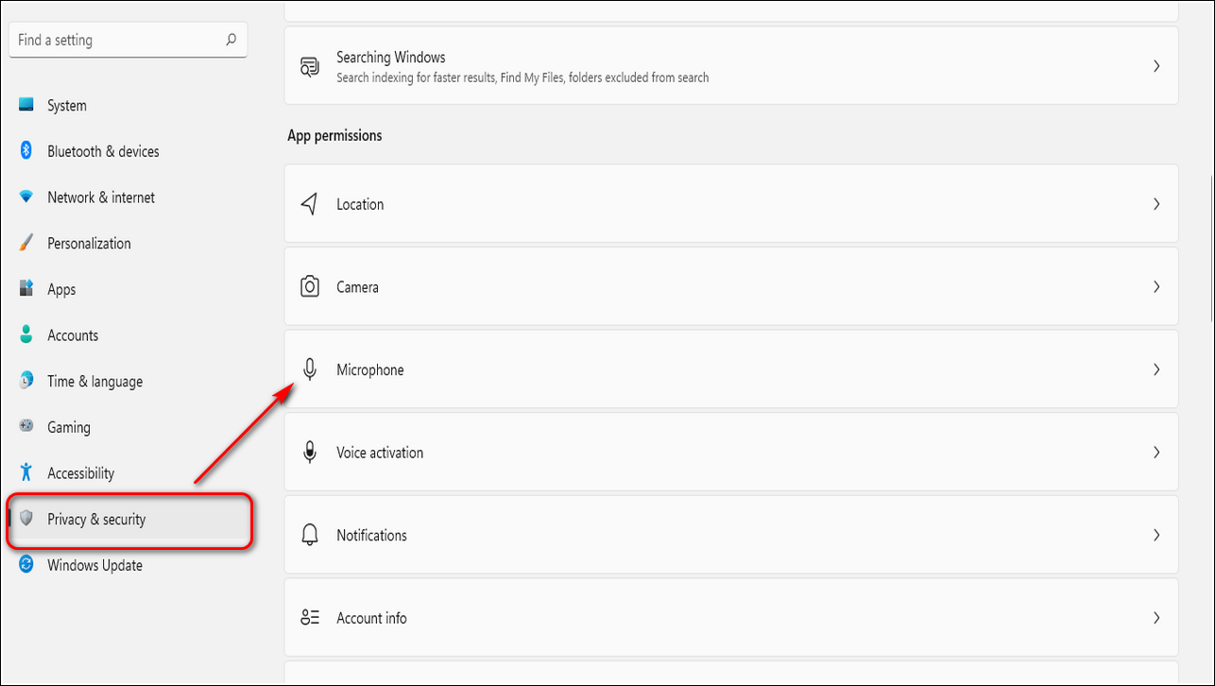Select Accounts in the sidebar
The height and width of the screenshot is (686, 1215).
click(x=73, y=335)
